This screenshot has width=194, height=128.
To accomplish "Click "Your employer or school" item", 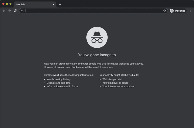I will [116, 83].
